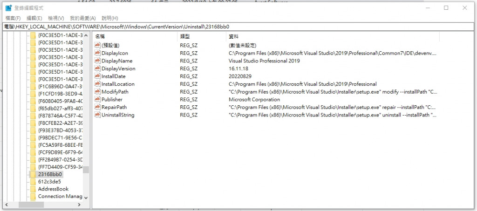Click the Registry Editor title bar icon
Screen dimensions: 477x211
[8, 8]
